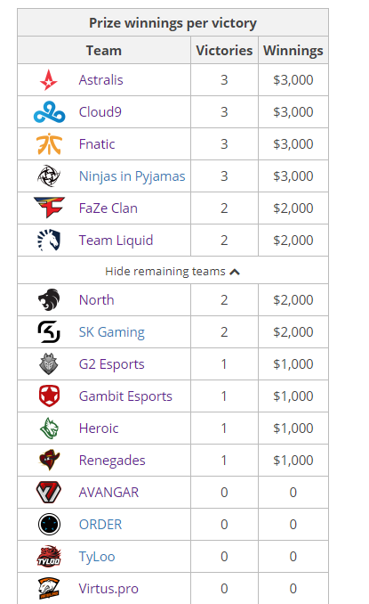Screen dimensions: 369x604
Task: Click the Gambit Esports red star logo
Action: pyautogui.click(x=49, y=396)
